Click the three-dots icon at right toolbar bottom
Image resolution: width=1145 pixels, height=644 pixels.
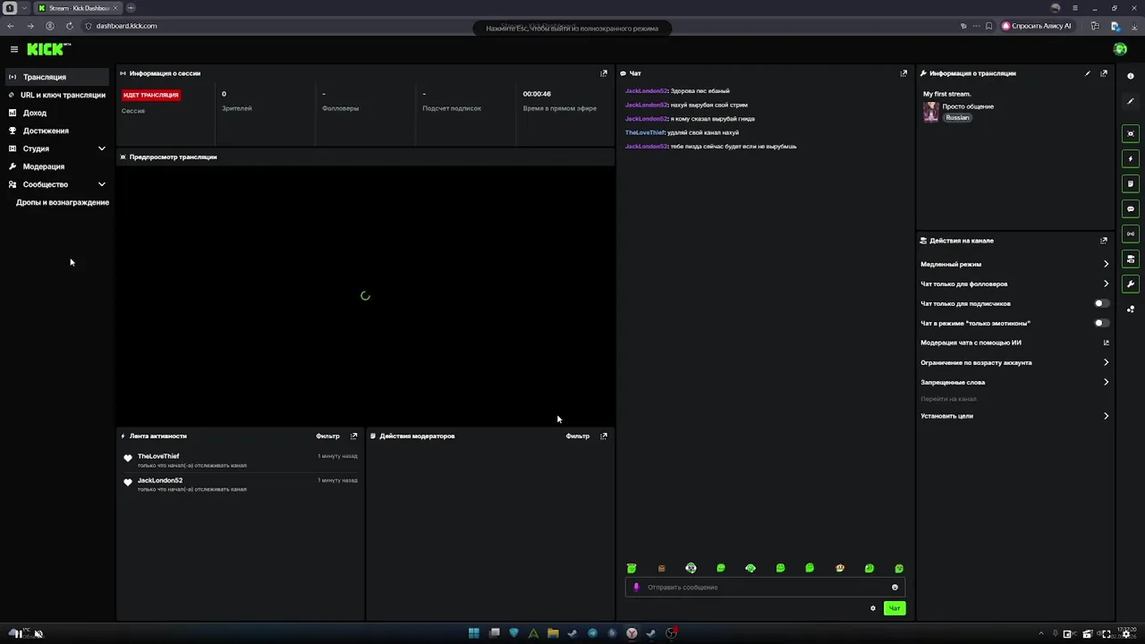click(x=1131, y=309)
